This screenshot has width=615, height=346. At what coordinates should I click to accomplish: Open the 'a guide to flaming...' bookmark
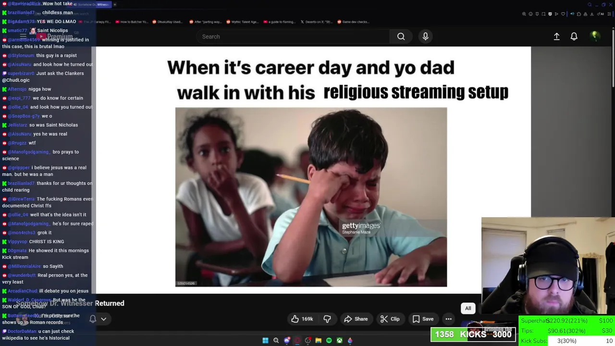coord(279,22)
